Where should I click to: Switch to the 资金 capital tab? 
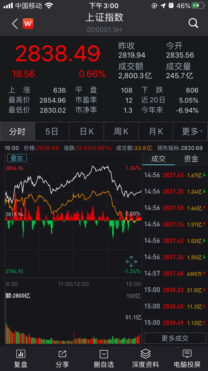[191, 159]
